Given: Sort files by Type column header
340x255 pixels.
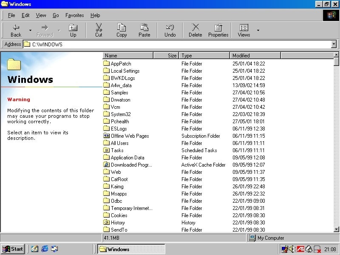Looking at the screenshot, I should tap(204, 56).
